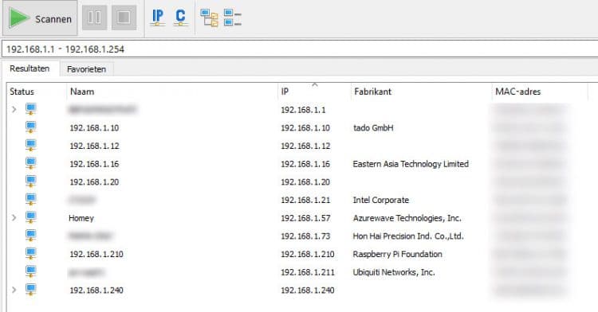Click device icon of 192.168.1.240 row
The width and height of the screenshot is (598, 312).
point(31,290)
